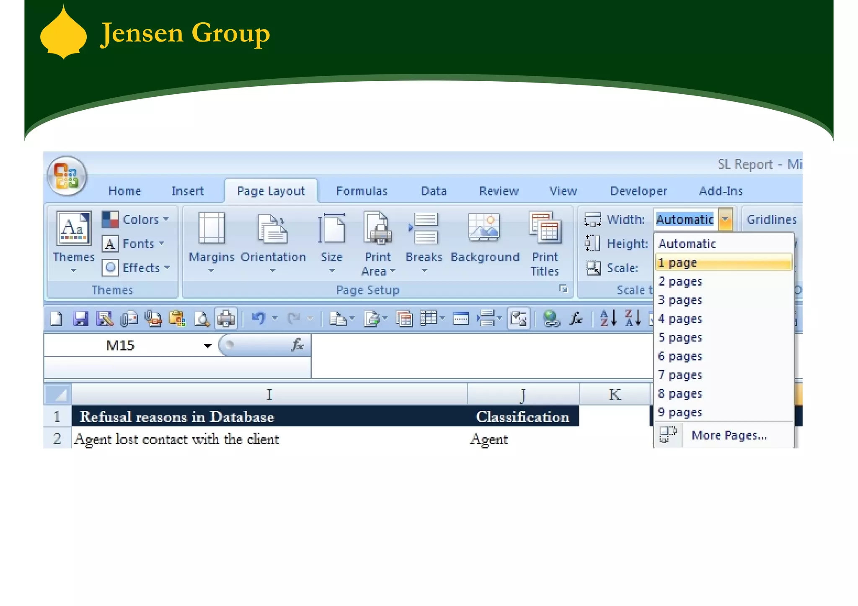Expand the Name Box dropdown arrow
The width and height of the screenshot is (858, 606).
[207, 346]
